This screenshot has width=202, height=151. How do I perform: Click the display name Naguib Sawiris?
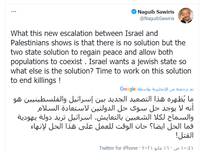coord(156,12)
